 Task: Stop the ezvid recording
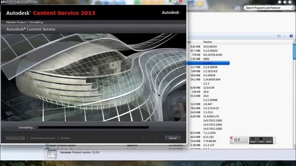pyautogui.click(x=261, y=140)
